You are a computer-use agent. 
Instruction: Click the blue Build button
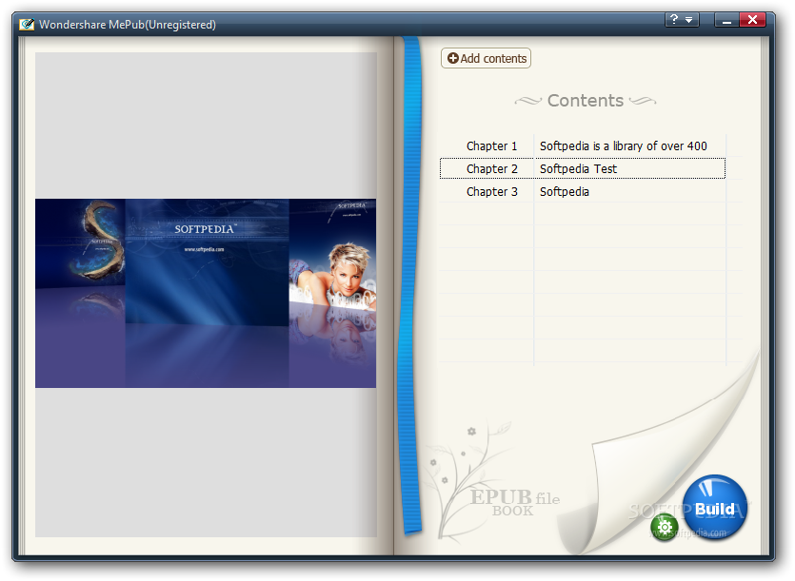(x=714, y=507)
